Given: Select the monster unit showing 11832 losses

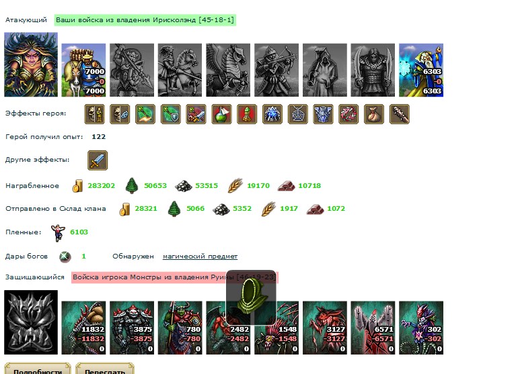Looking at the screenshot, I should tap(83, 328).
